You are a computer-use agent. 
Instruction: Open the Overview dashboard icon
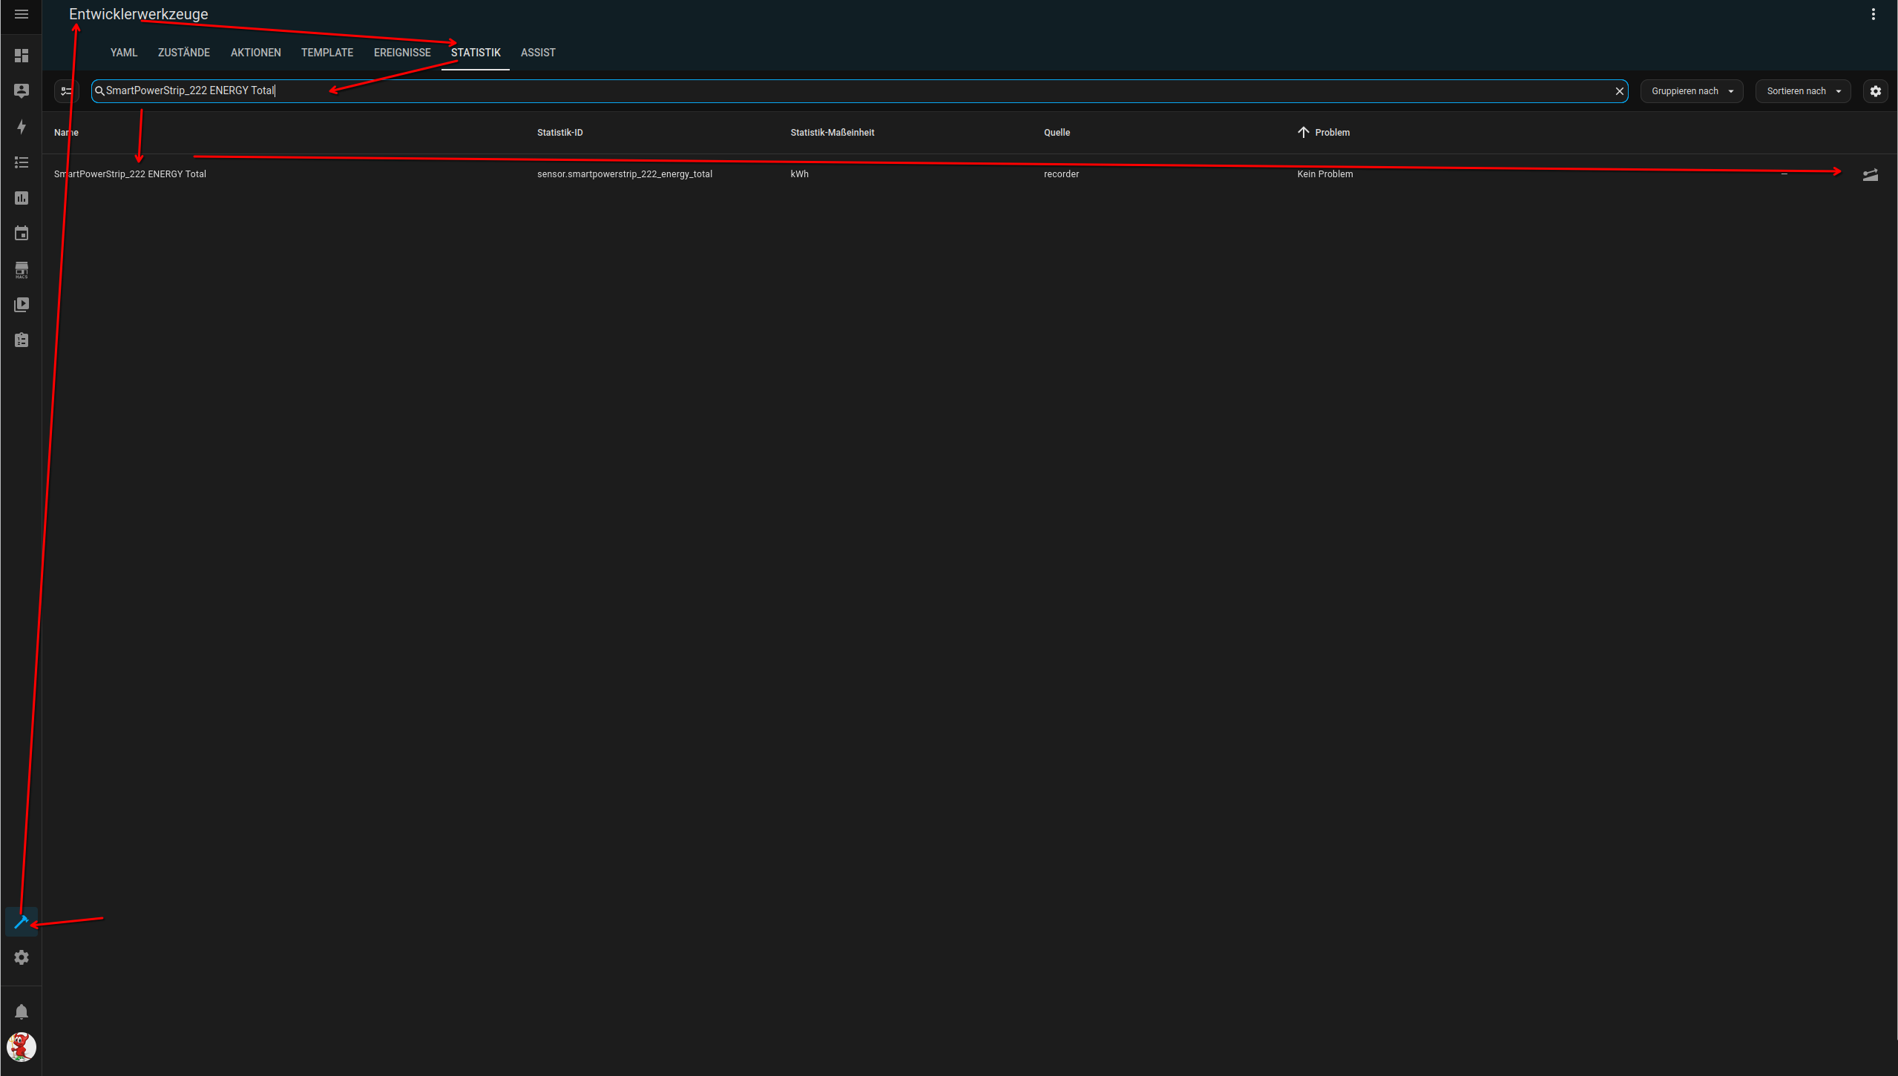[22, 56]
